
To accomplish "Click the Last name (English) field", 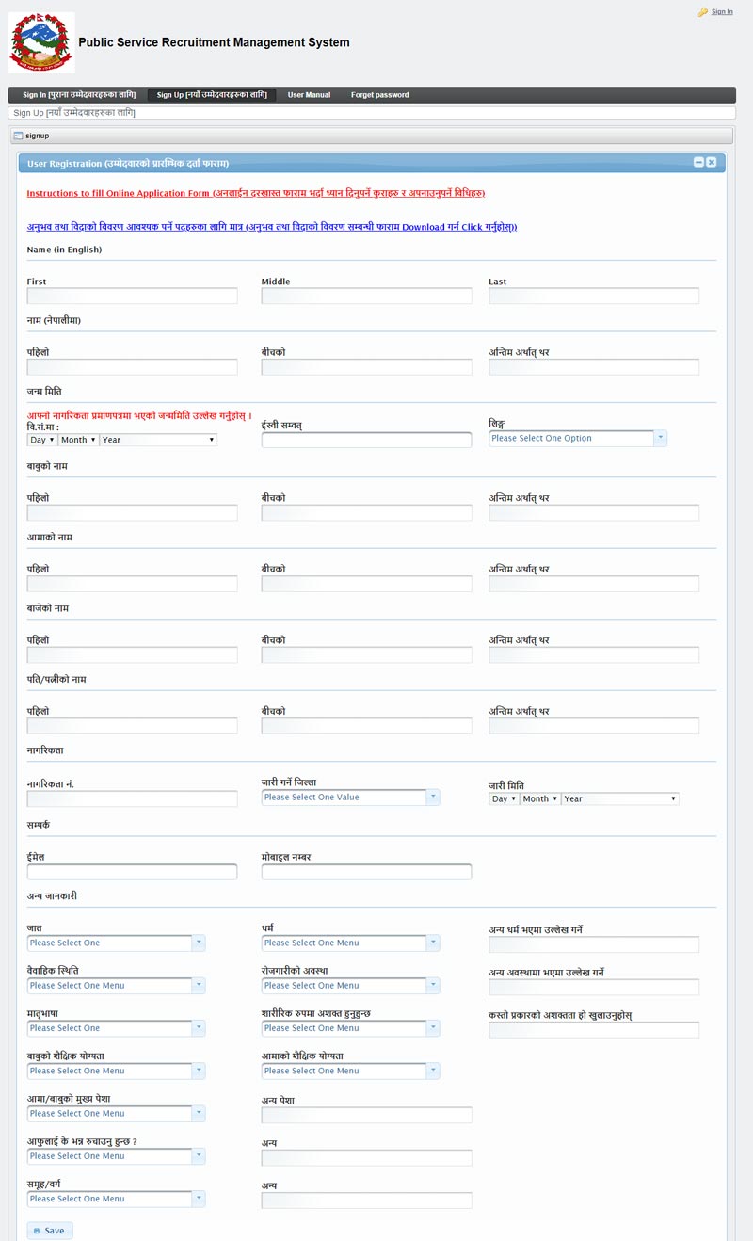I will 594,296.
